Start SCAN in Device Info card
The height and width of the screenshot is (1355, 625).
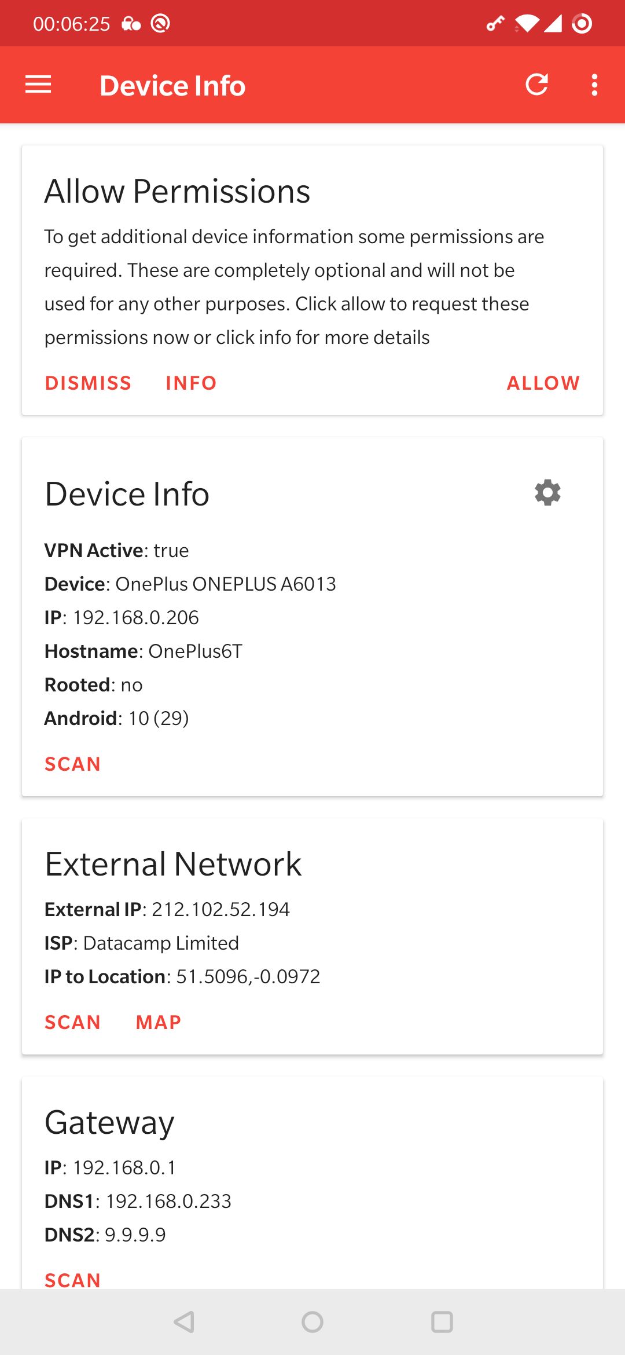[73, 764]
